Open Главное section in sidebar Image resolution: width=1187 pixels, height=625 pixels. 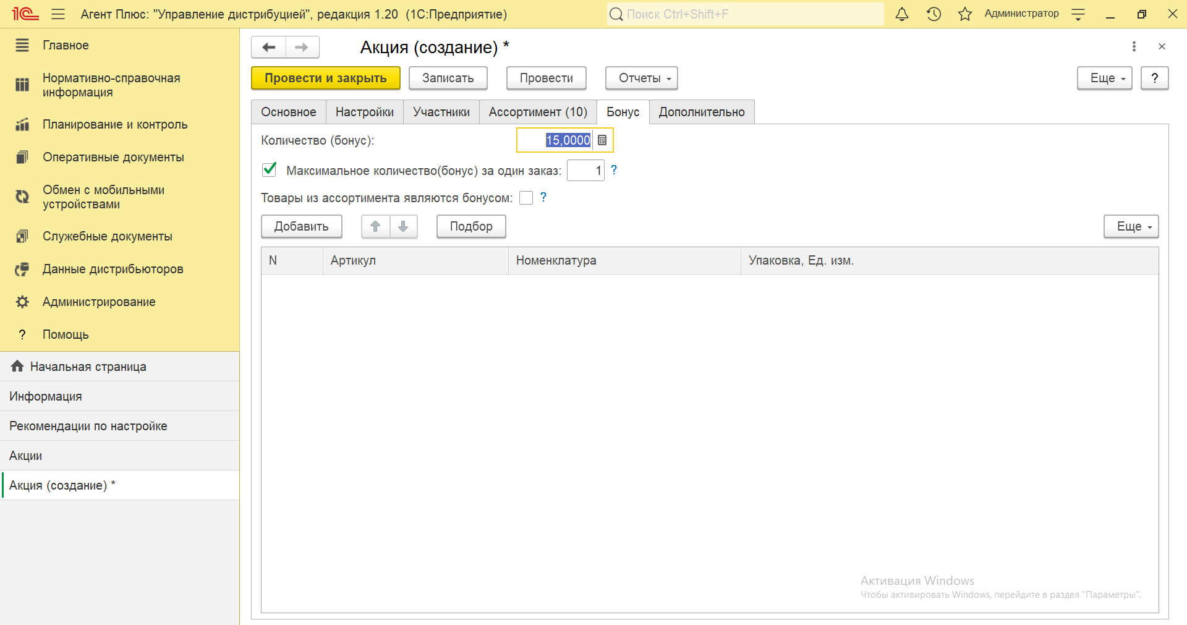point(119,45)
